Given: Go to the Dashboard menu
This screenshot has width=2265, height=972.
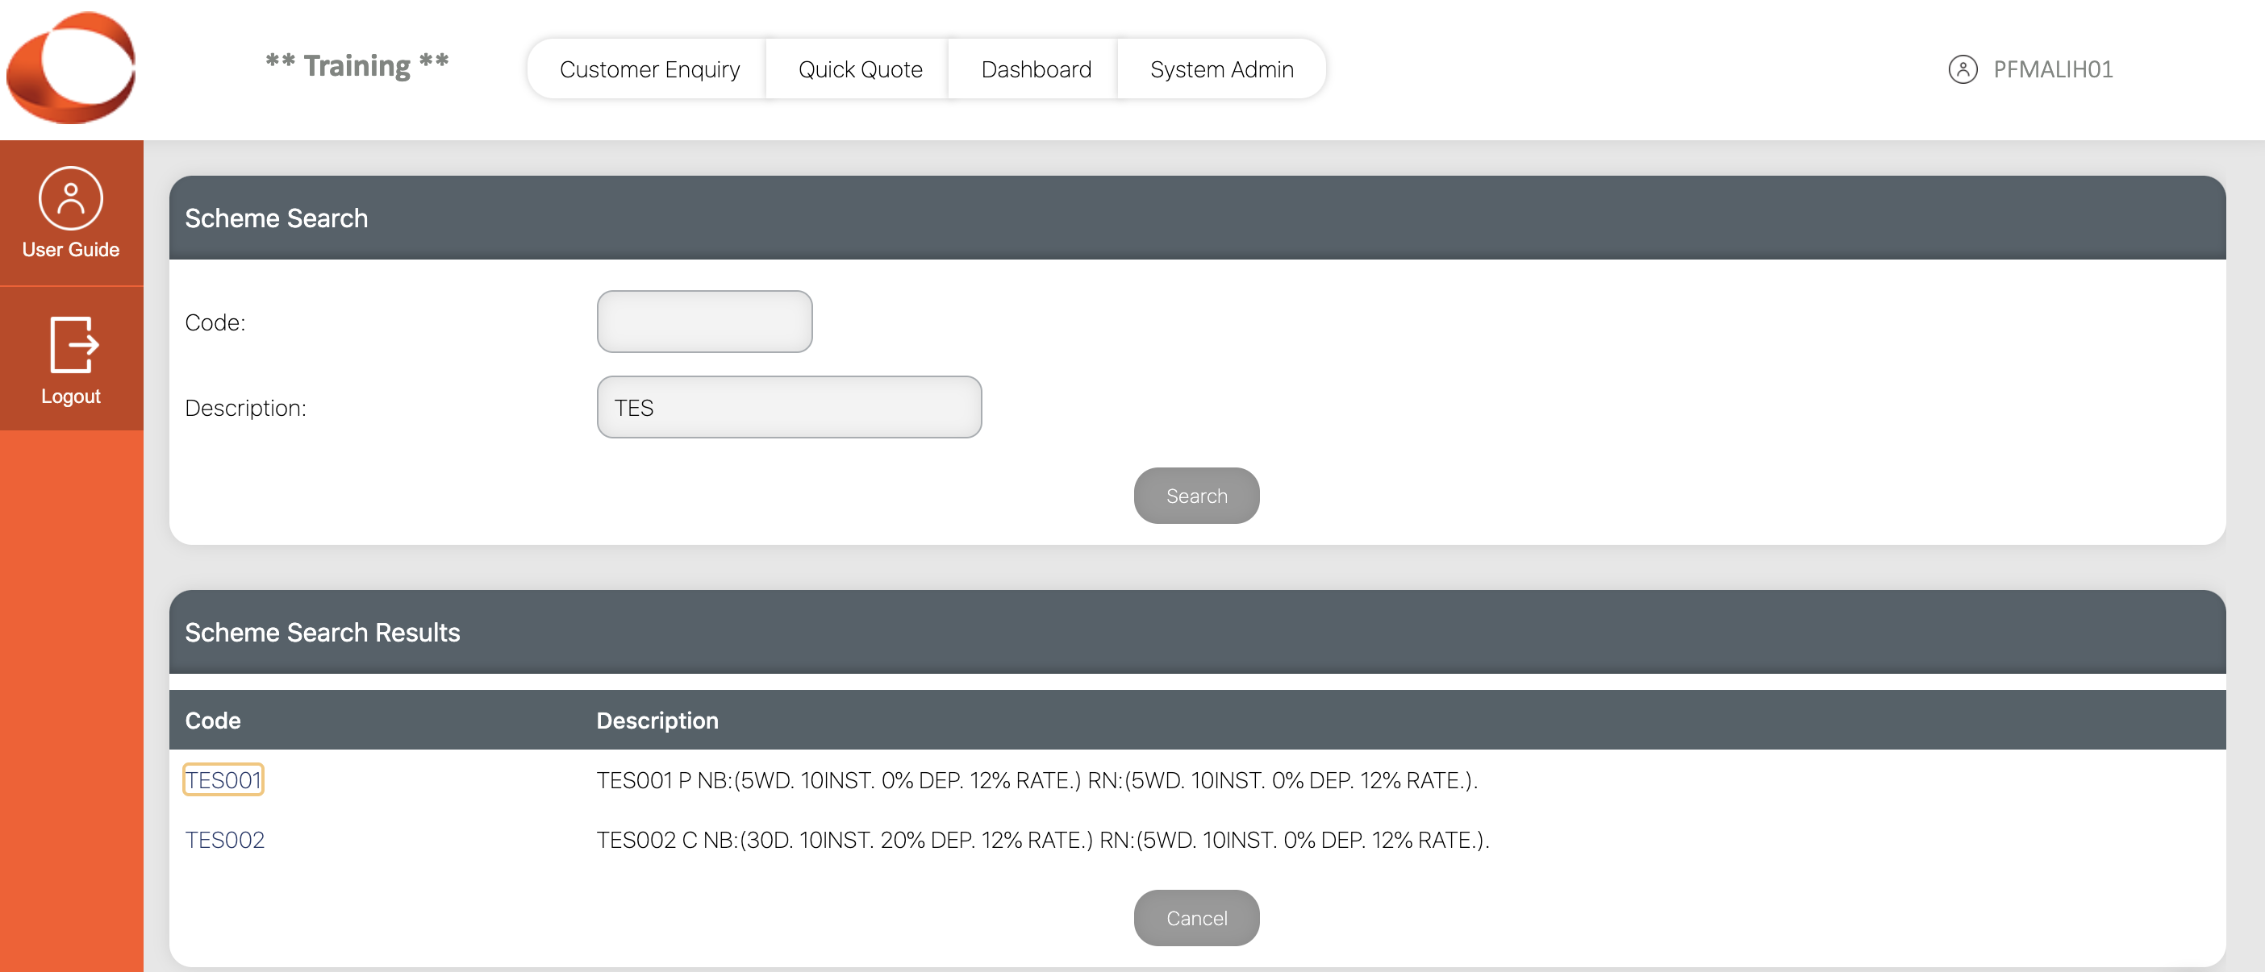Looking at the screenshot, I should (x=1036, y=69).
